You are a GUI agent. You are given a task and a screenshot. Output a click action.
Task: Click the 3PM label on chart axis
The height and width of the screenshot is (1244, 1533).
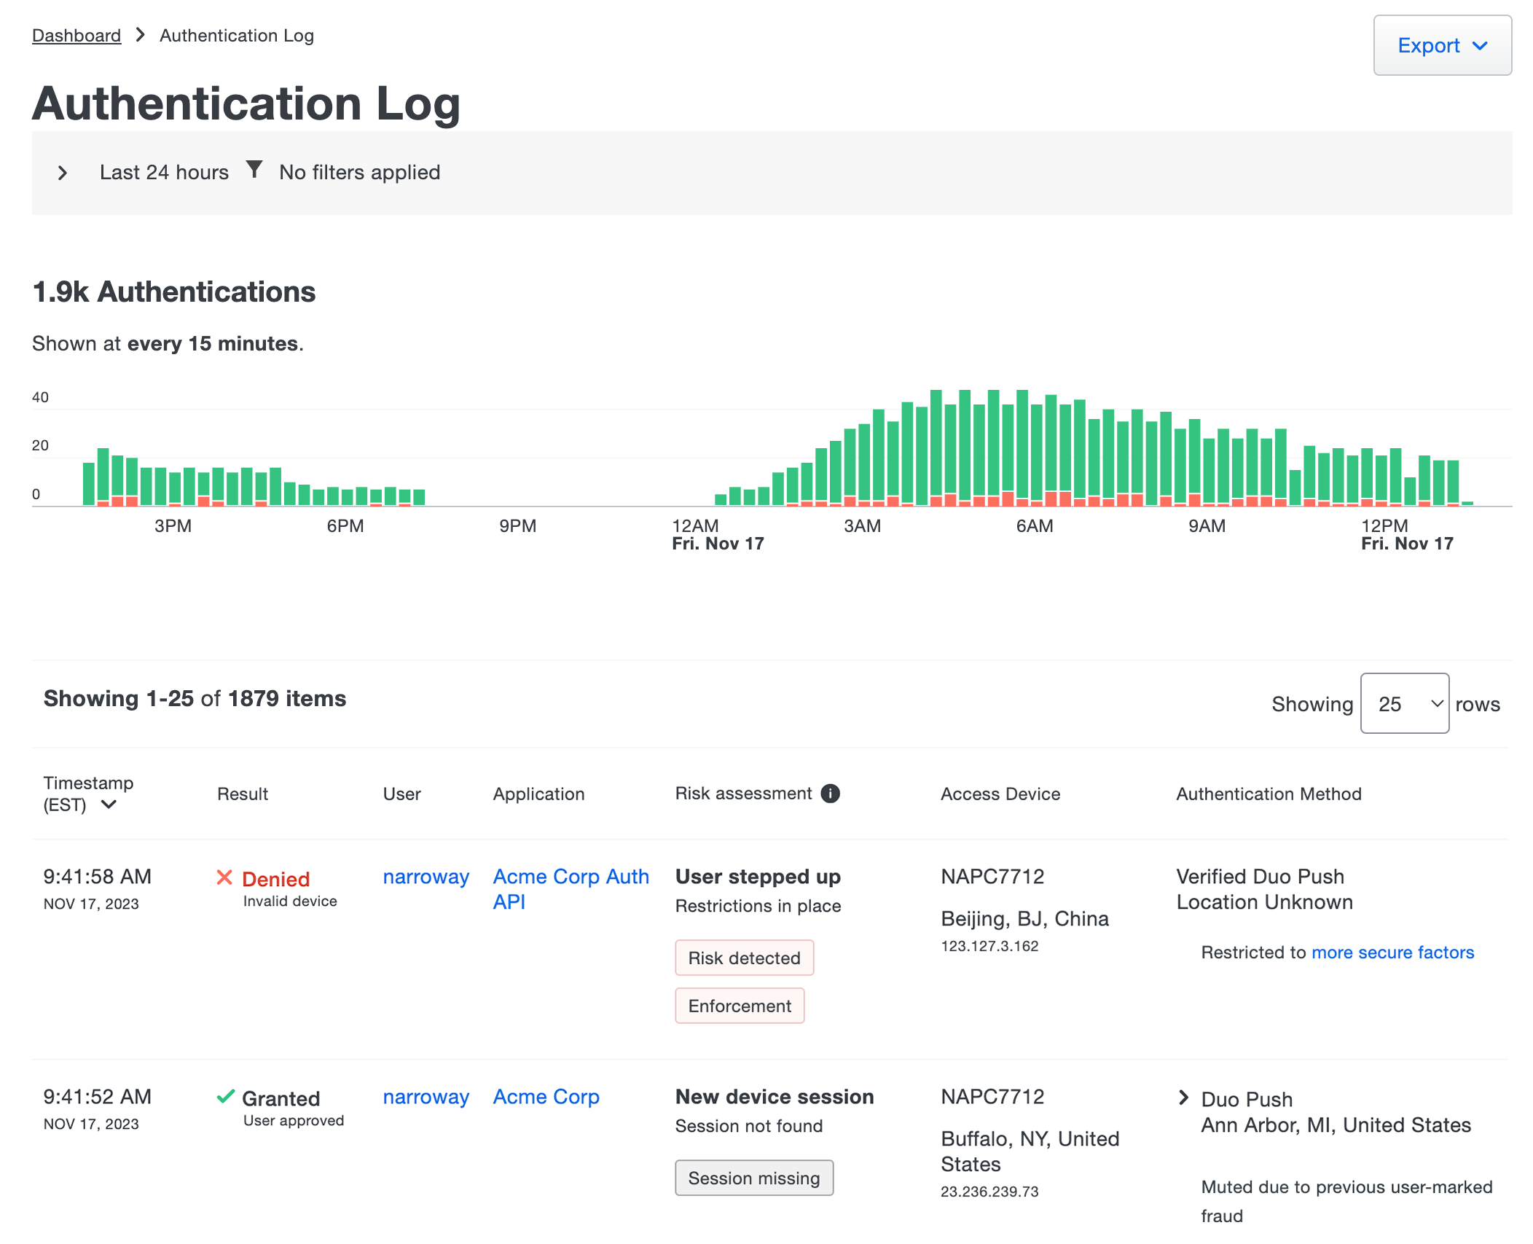tap(173, 525)
